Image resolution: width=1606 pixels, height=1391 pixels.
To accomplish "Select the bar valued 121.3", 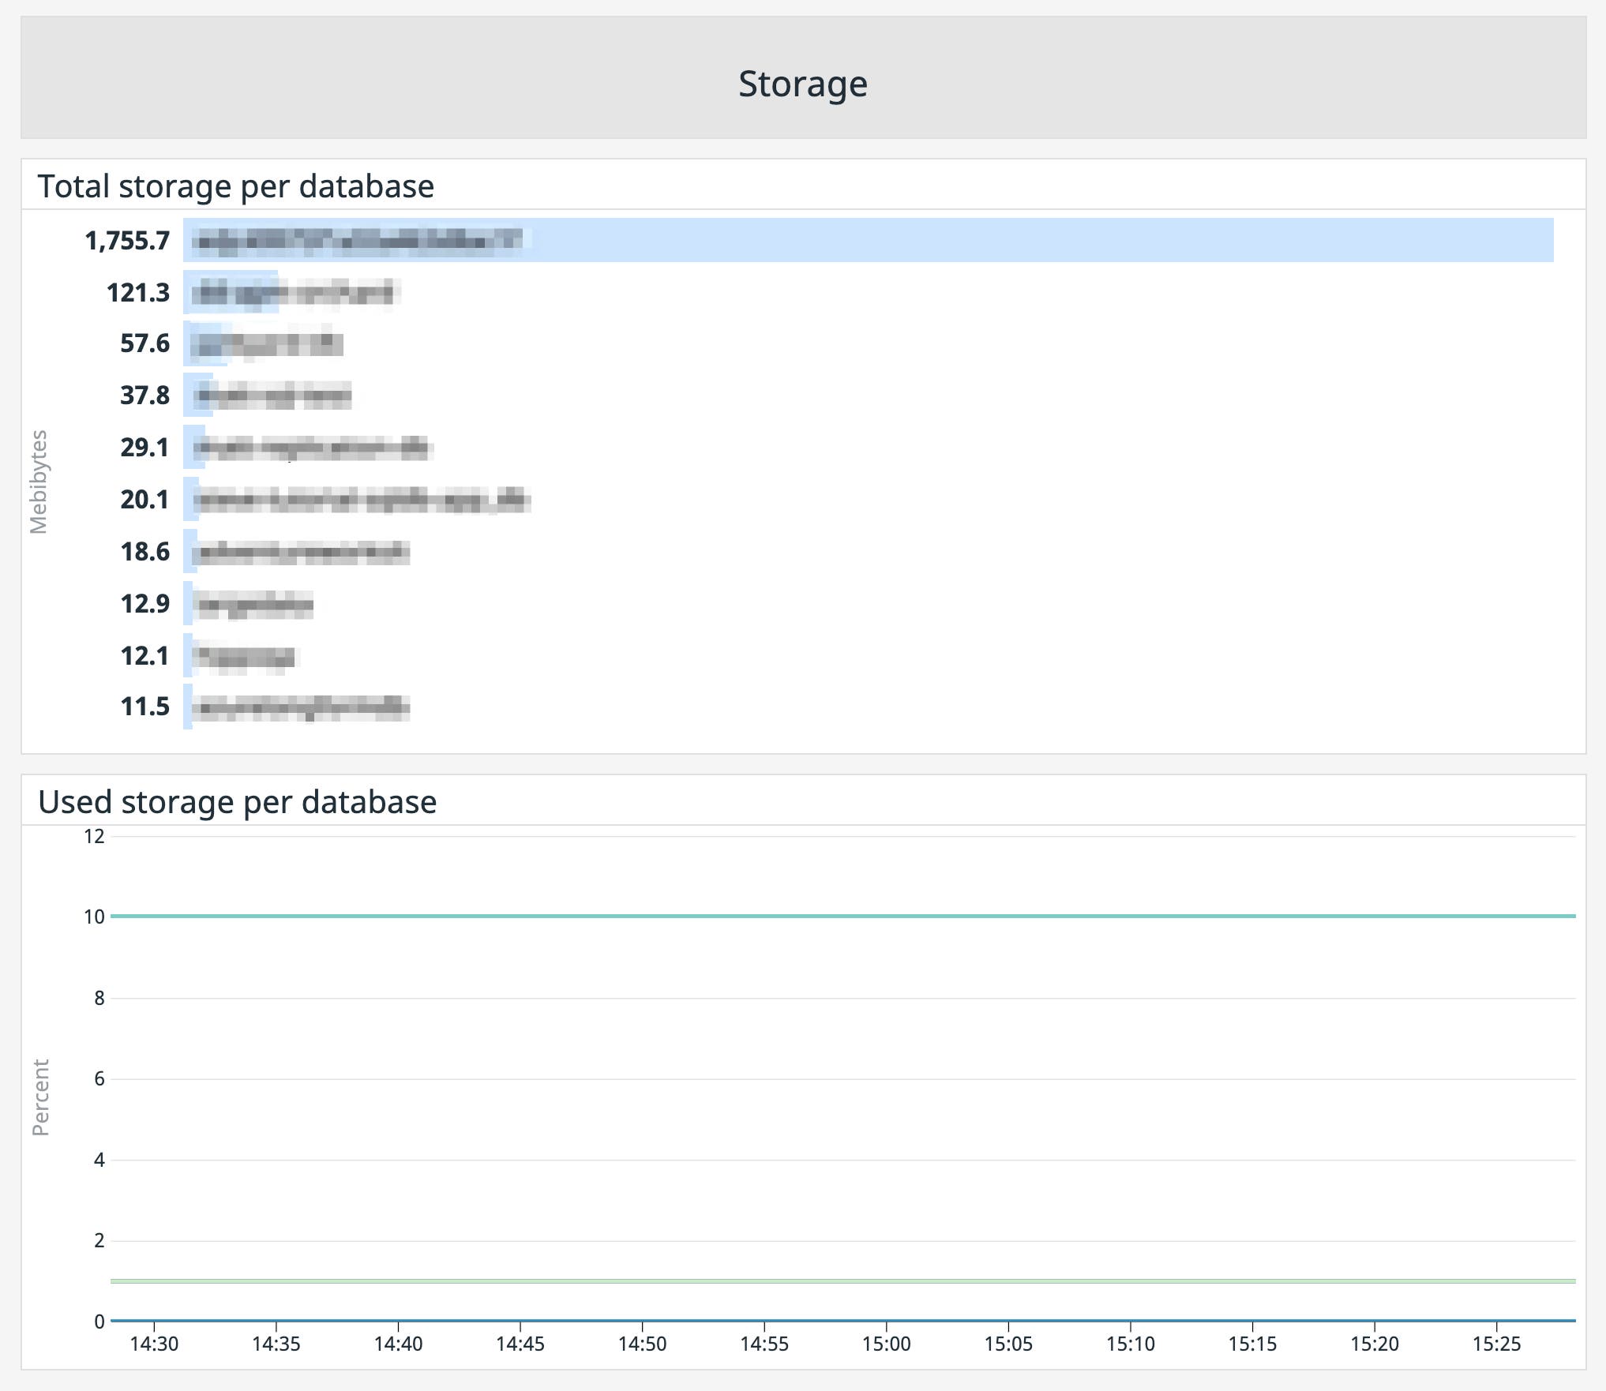I will tap(231, 292).
